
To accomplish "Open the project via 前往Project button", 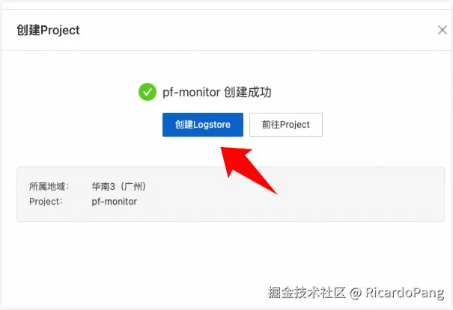I will point(286,125).
